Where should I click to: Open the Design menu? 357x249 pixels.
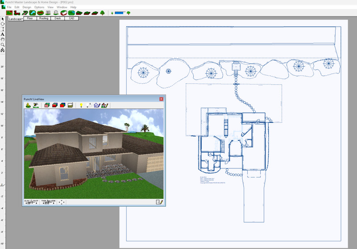click(27, 7)
